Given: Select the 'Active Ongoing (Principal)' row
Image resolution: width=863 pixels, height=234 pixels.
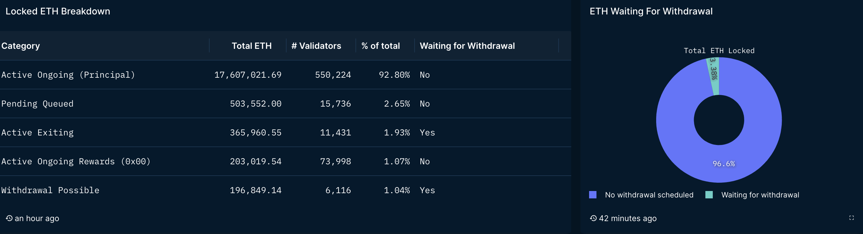Looking at the screenshot, I should click(x=285, y=75).
